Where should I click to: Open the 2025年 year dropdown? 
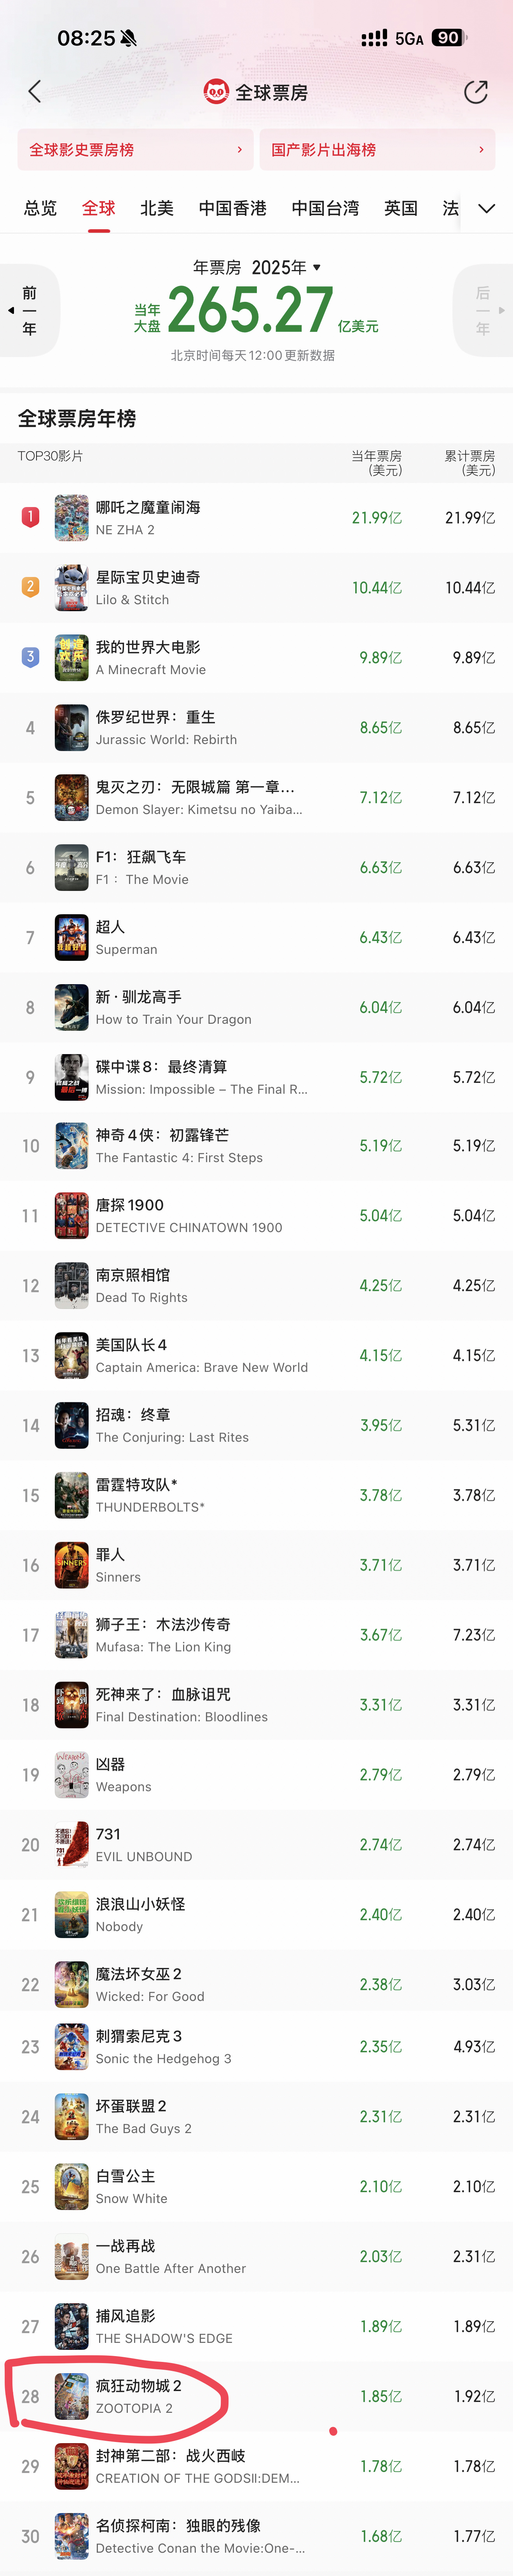[x=286, y=267]
